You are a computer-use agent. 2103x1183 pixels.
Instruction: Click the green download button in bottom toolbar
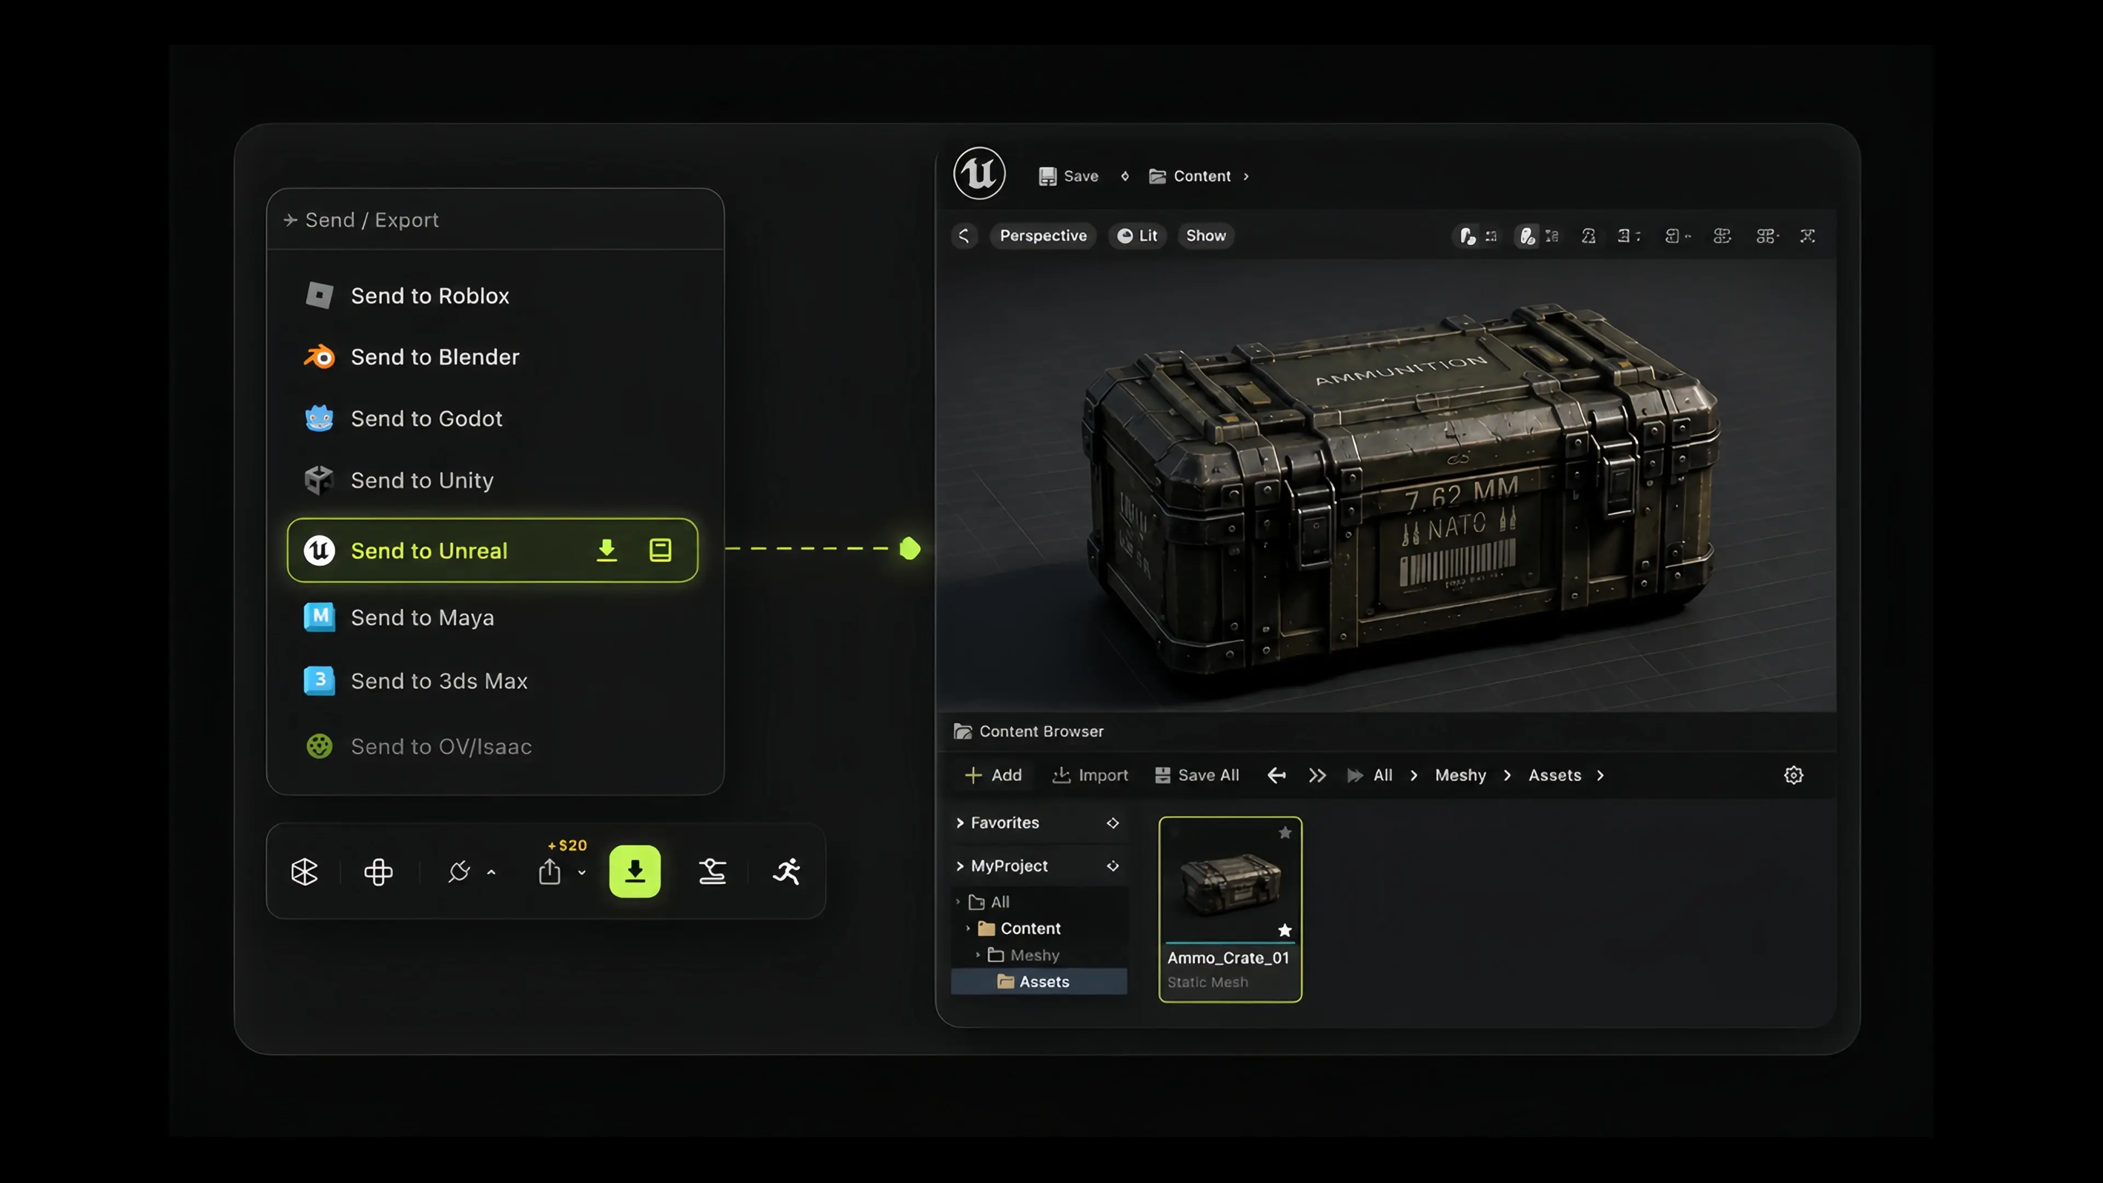pos(635,871)
